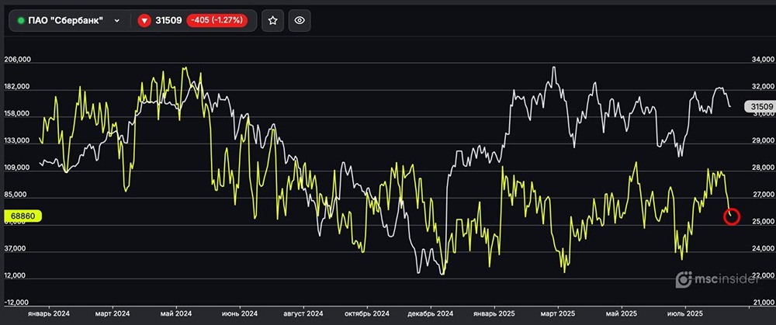Click the 21,000 right axis value
This screenshot has width=776, height=325.
(763, 303)
